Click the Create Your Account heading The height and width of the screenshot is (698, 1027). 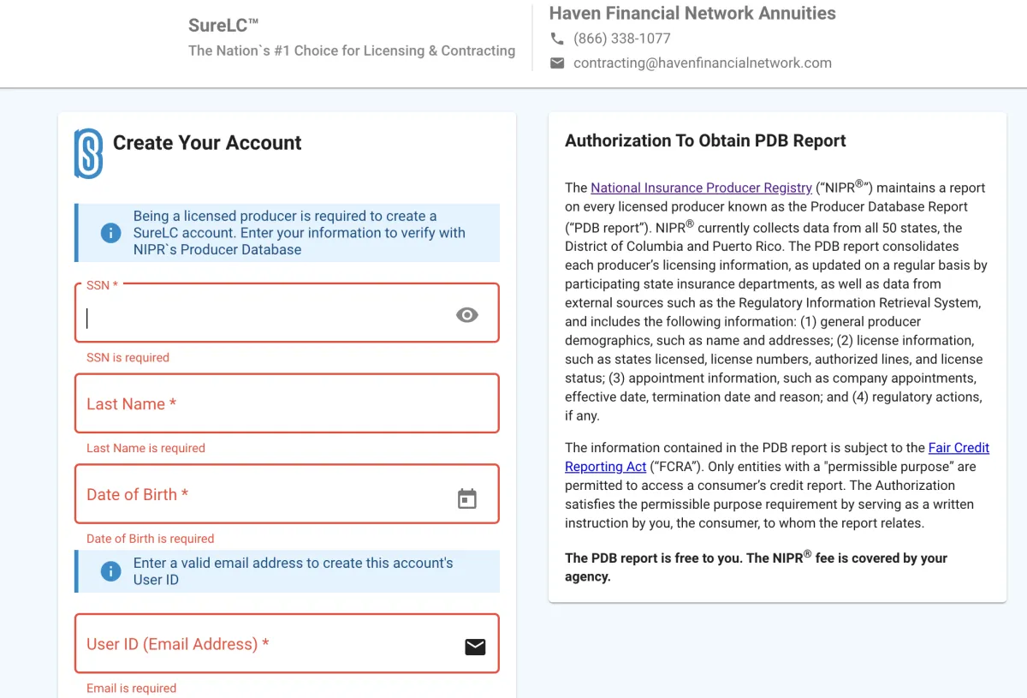pyautogui.click(x=207, y=143)
